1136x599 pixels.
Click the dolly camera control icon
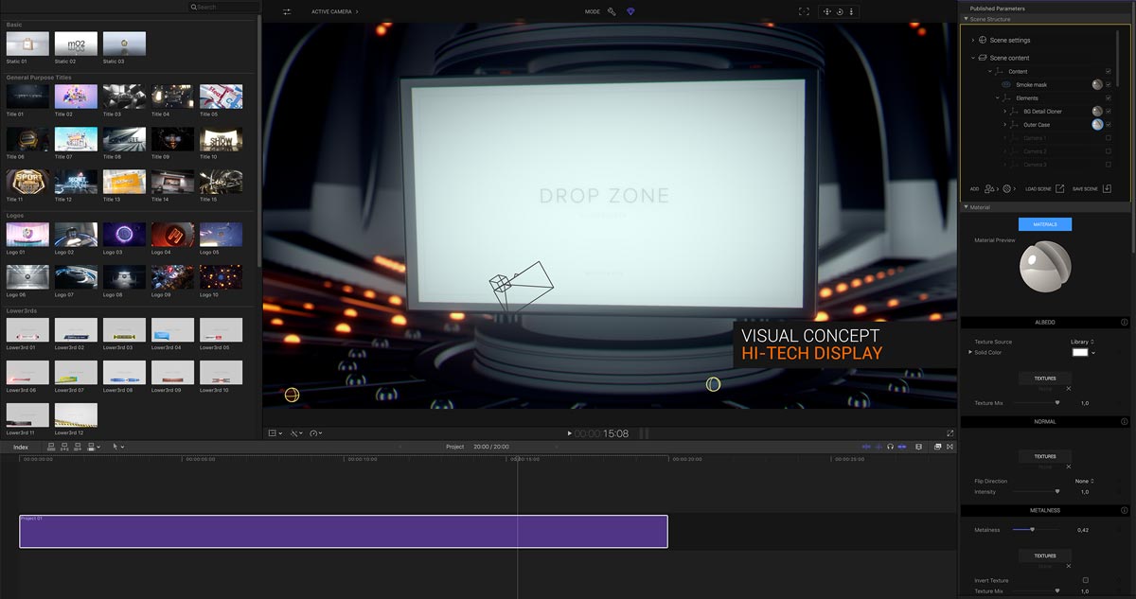pyautogui.click(x=851, y=11)
